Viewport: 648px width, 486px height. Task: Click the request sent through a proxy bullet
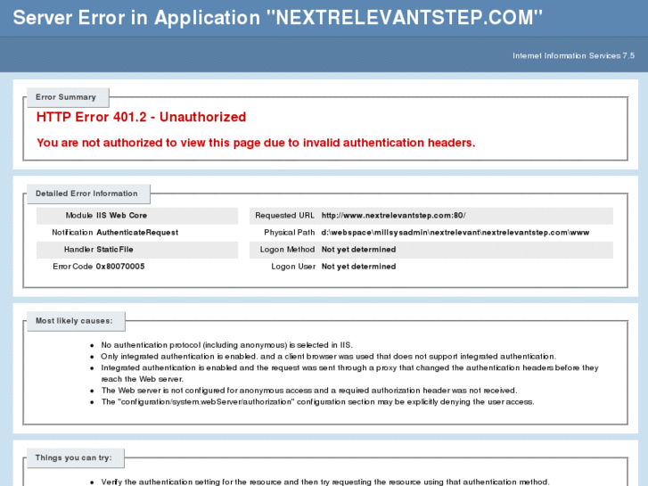pos(349,374)
